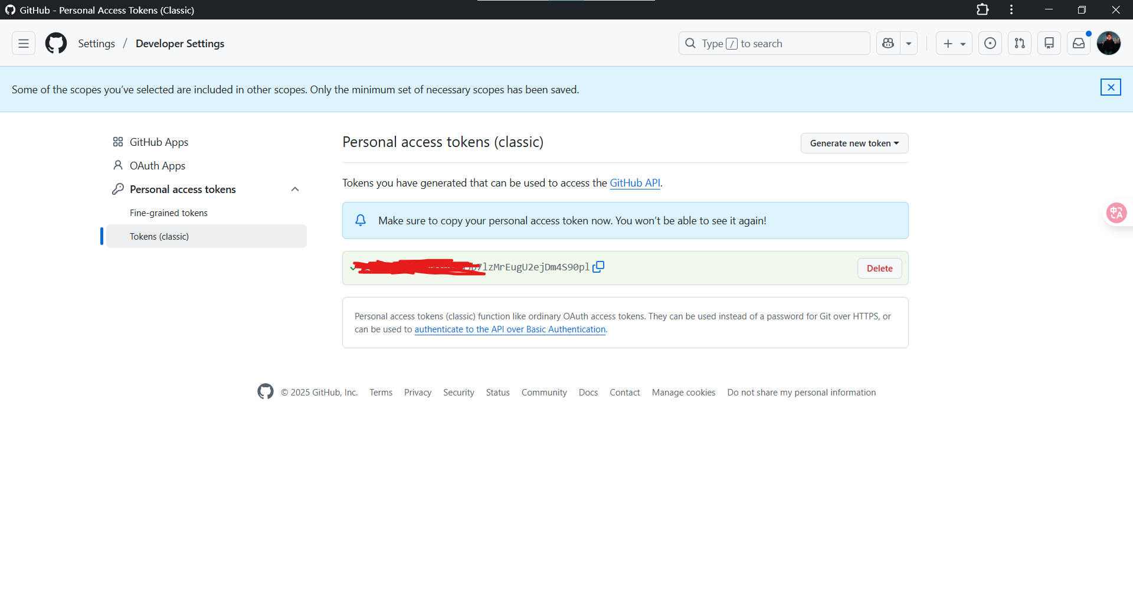
Task: Open the Docs footer link
Action: pos(588,393)
